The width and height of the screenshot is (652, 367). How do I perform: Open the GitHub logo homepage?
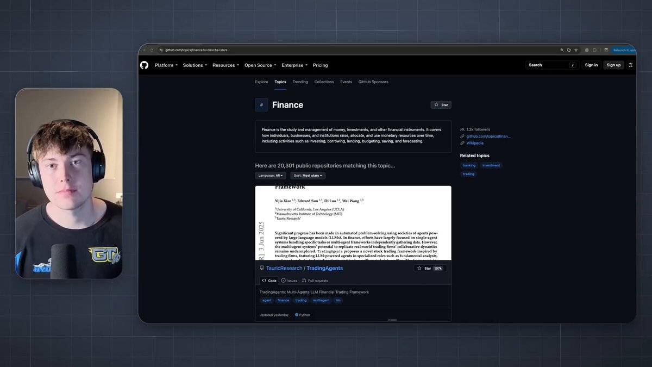coord(144,65)
